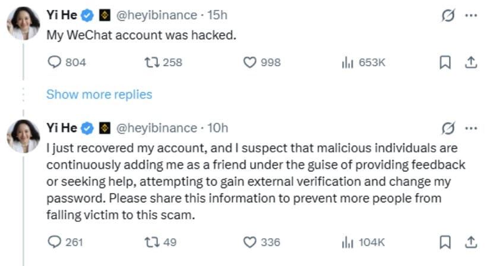This screenshot has height=266, width=490.
Task: Open more options menu on first tweet
Action: click(x=471, y=15)
